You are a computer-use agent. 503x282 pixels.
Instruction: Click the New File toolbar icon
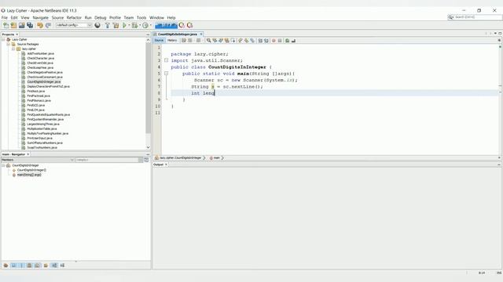[6, 25]
